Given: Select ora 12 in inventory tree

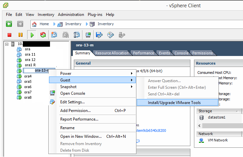Looking at the screenshot, I should (30, 60).
